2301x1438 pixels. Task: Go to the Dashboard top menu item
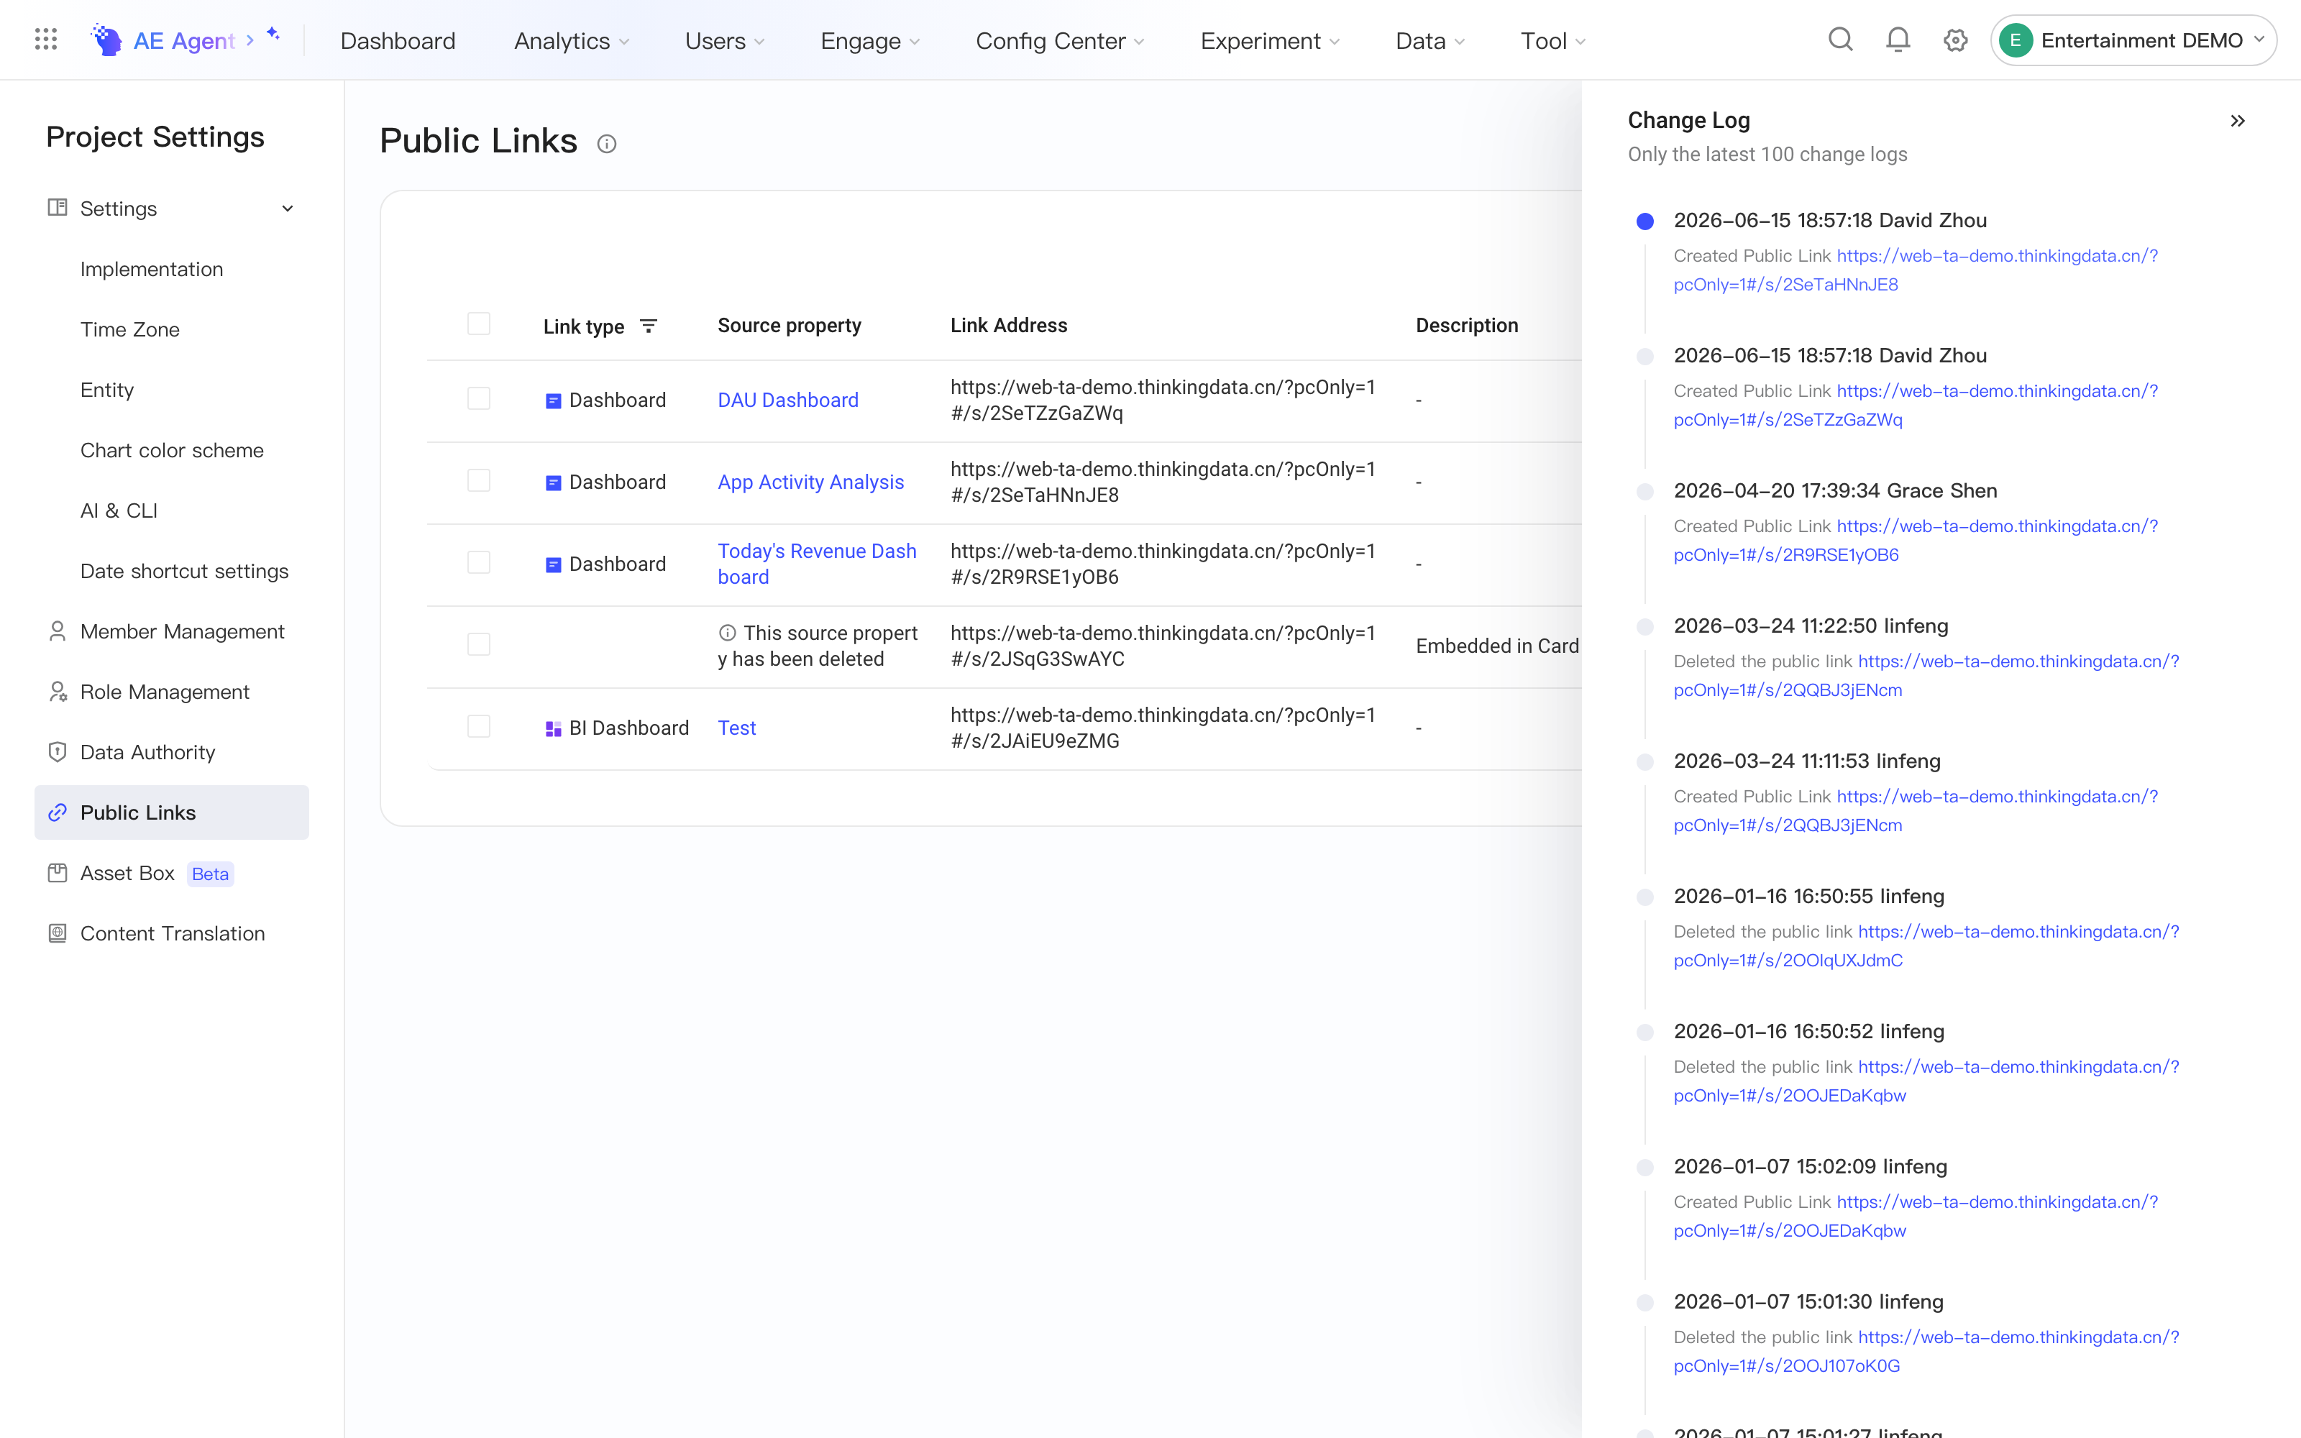pyautogui.click(x=398, y=41)
